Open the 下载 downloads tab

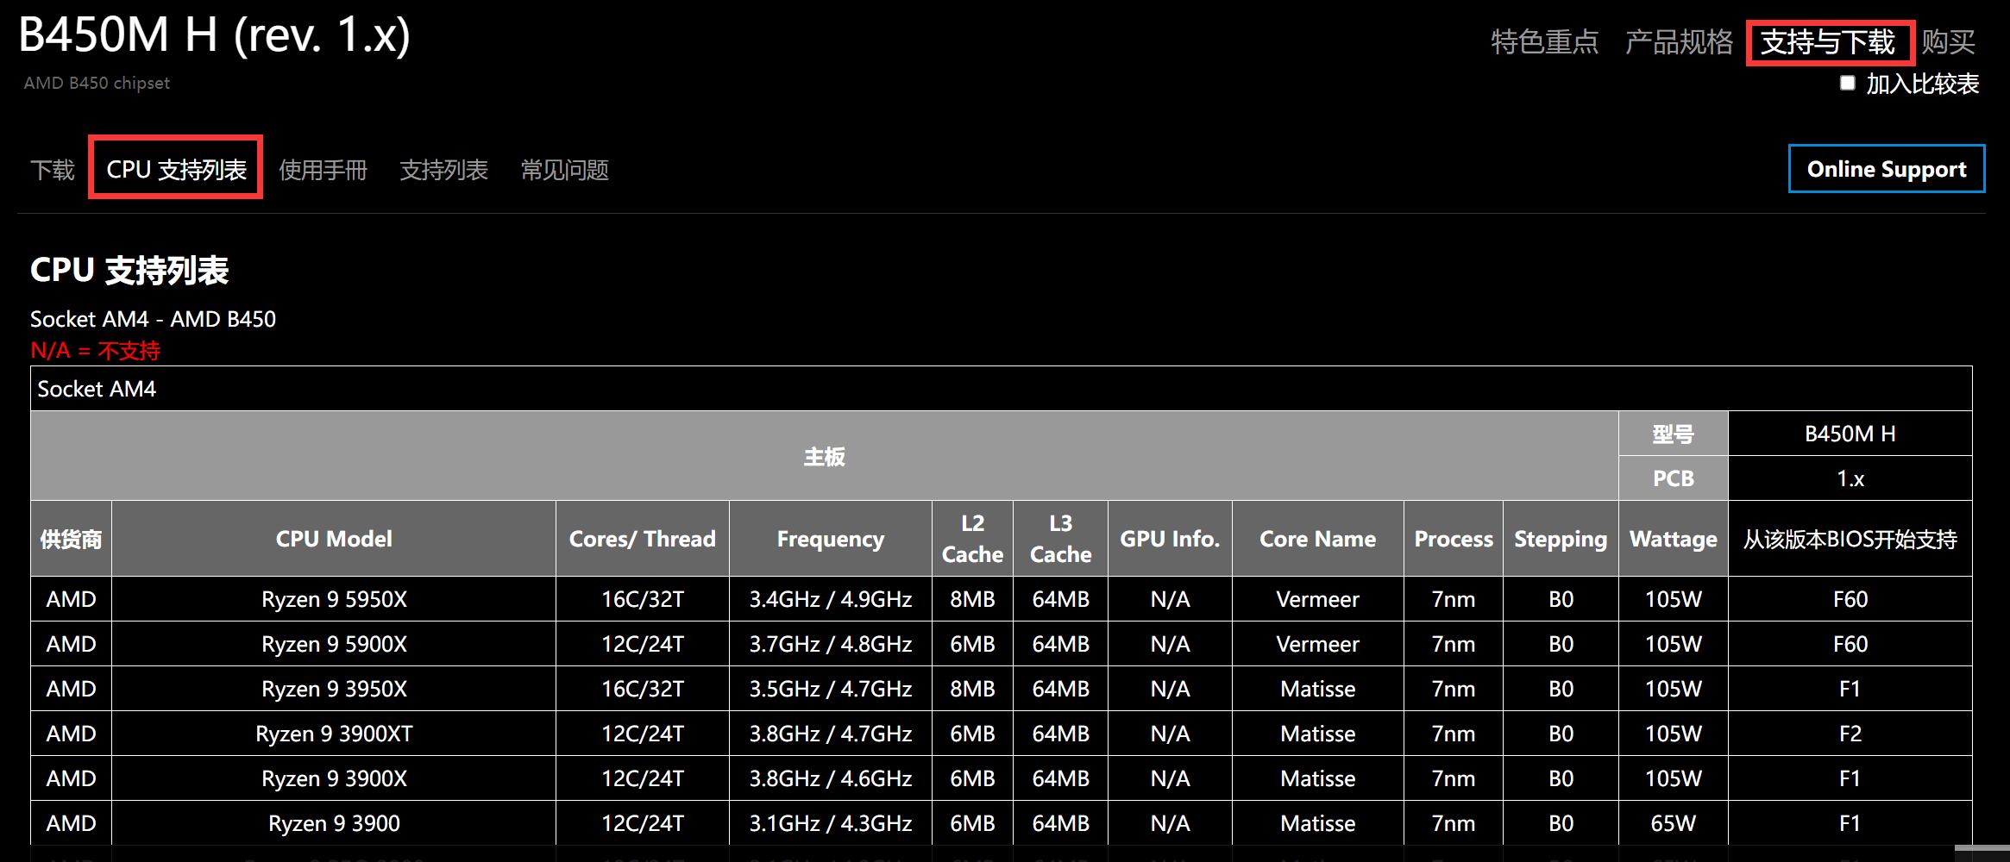(52, 169)
